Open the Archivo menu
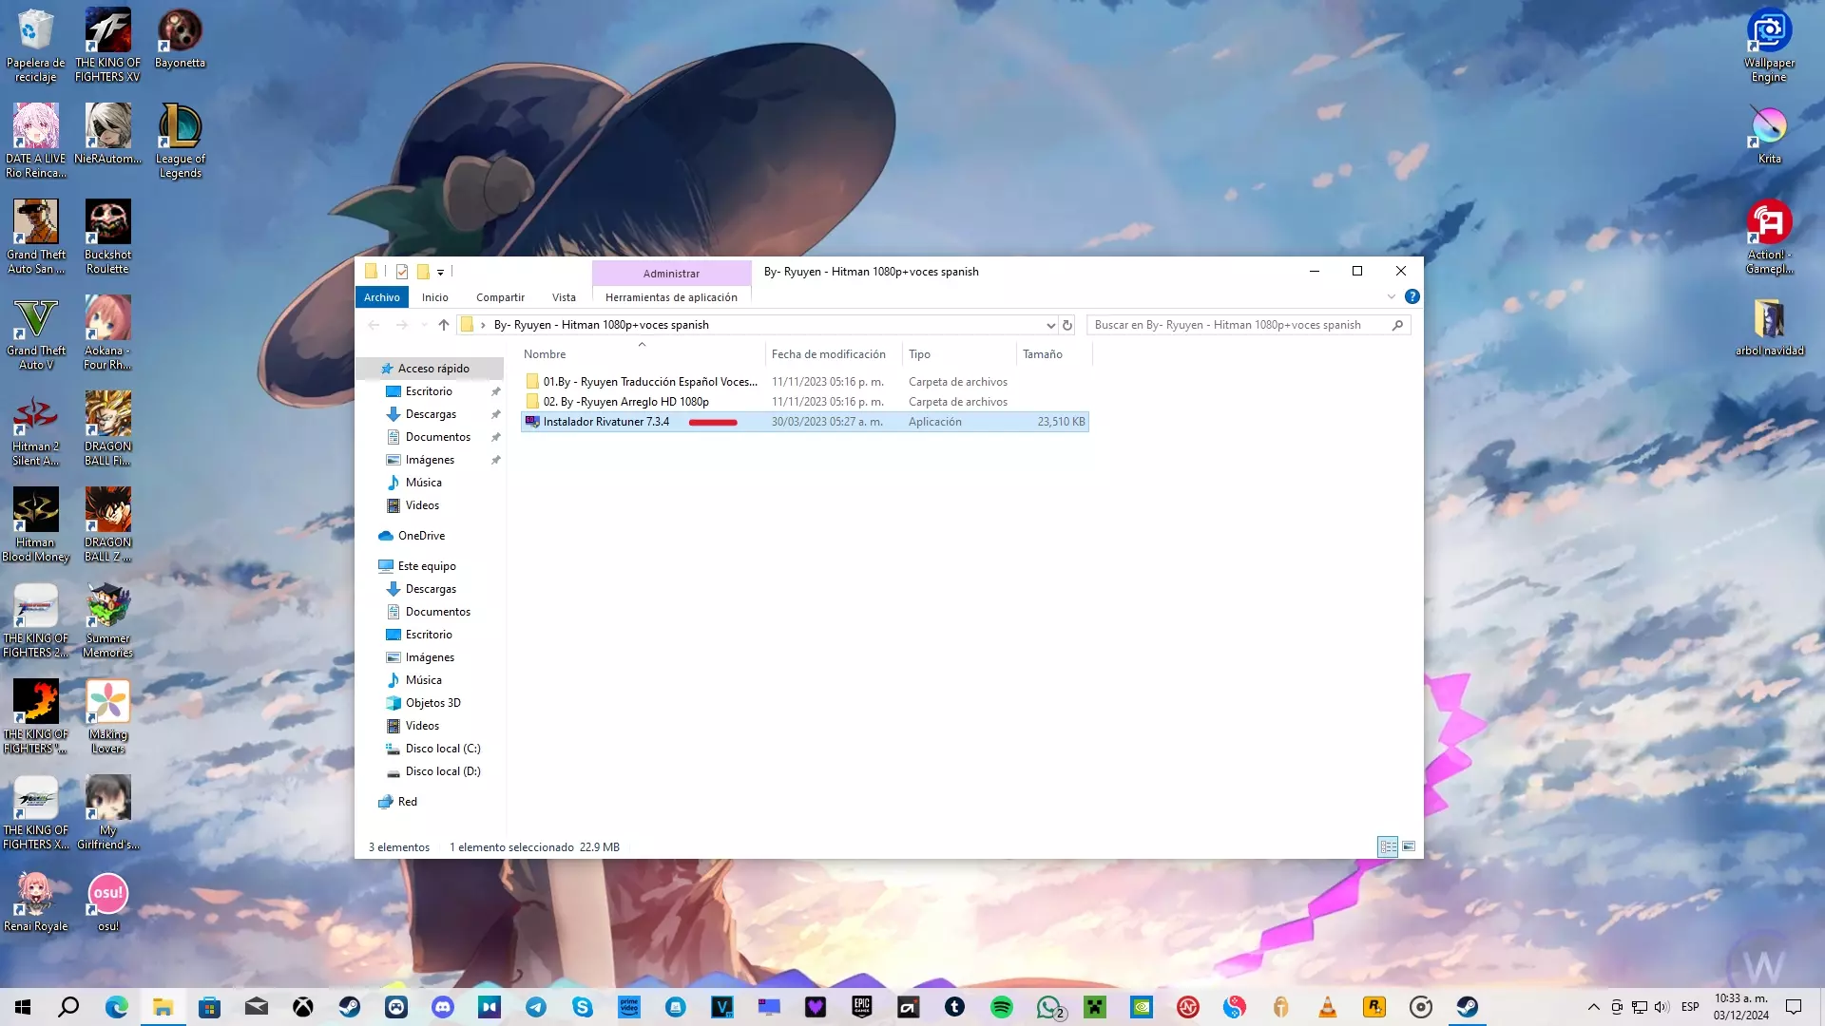The width and height of the screenshot is (1825, 1026). click(x=381, y=297)
